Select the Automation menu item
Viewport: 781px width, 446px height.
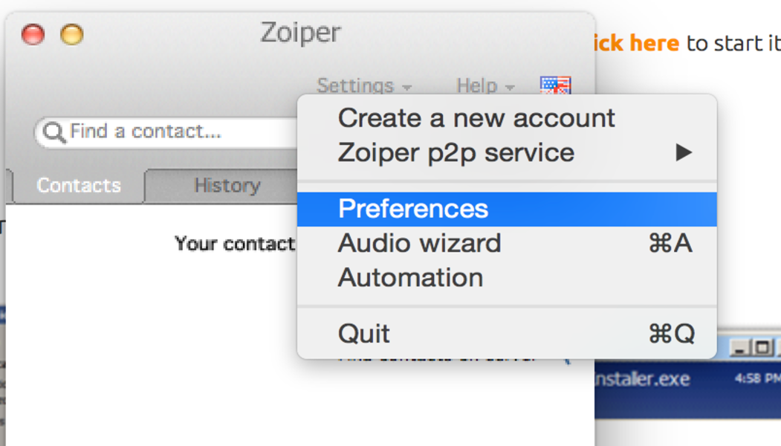[x=410, y=278]
